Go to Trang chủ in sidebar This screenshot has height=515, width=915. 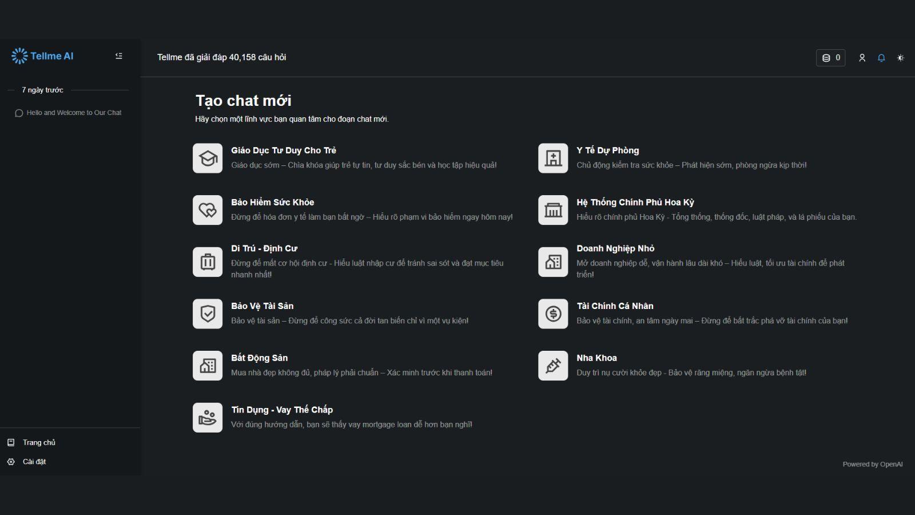tap(39, 442)
